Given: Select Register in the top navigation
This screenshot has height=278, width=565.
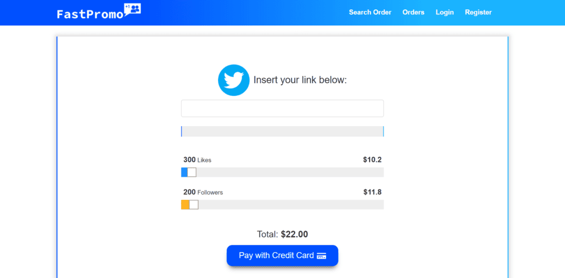Looking at the screenshot, I should point(478,12).
